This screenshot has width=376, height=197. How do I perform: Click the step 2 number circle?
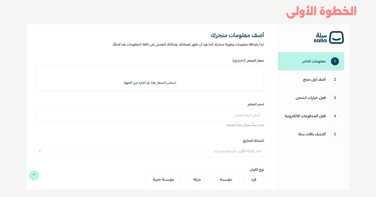tap(335, 79)
